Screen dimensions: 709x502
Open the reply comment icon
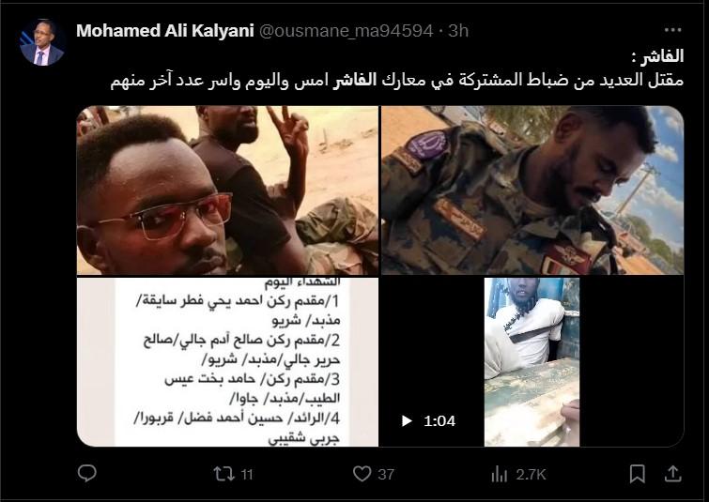[x=86, y=474]
